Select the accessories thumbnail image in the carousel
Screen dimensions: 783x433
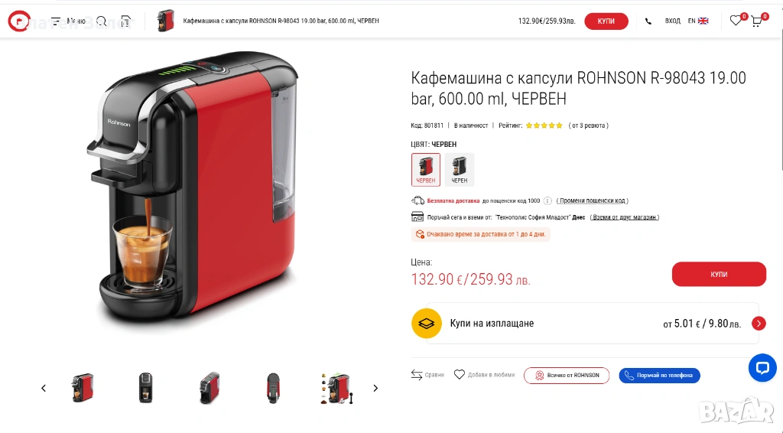(336, 388)
